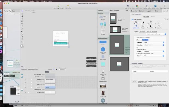Select the 'button' element row cell

coord(50,87)
